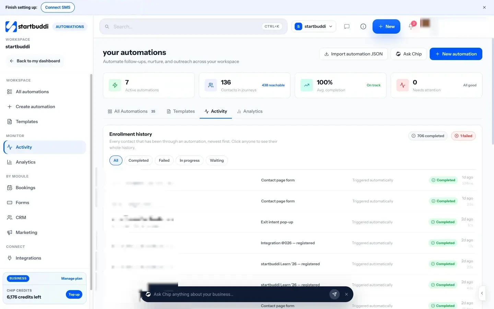Open the notifications bell icon

click(411, 26)
